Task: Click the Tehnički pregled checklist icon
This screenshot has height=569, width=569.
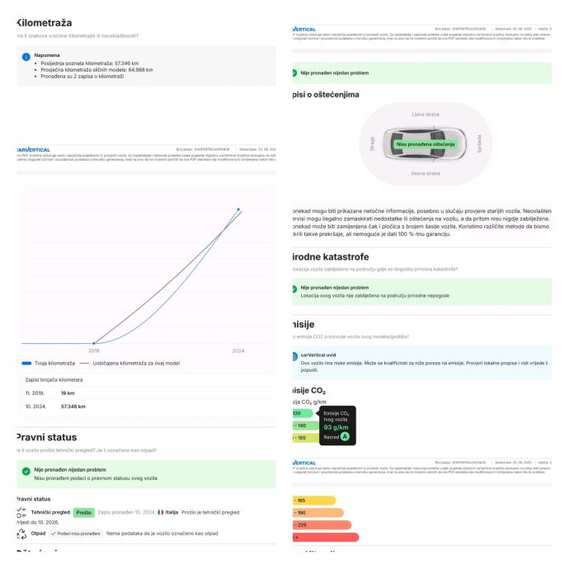Action: [x=21, y=512]
